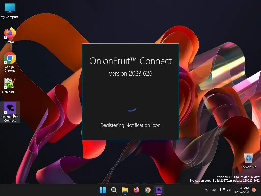
Task: Open notifications badge showing 4
Action: point(254,190)
